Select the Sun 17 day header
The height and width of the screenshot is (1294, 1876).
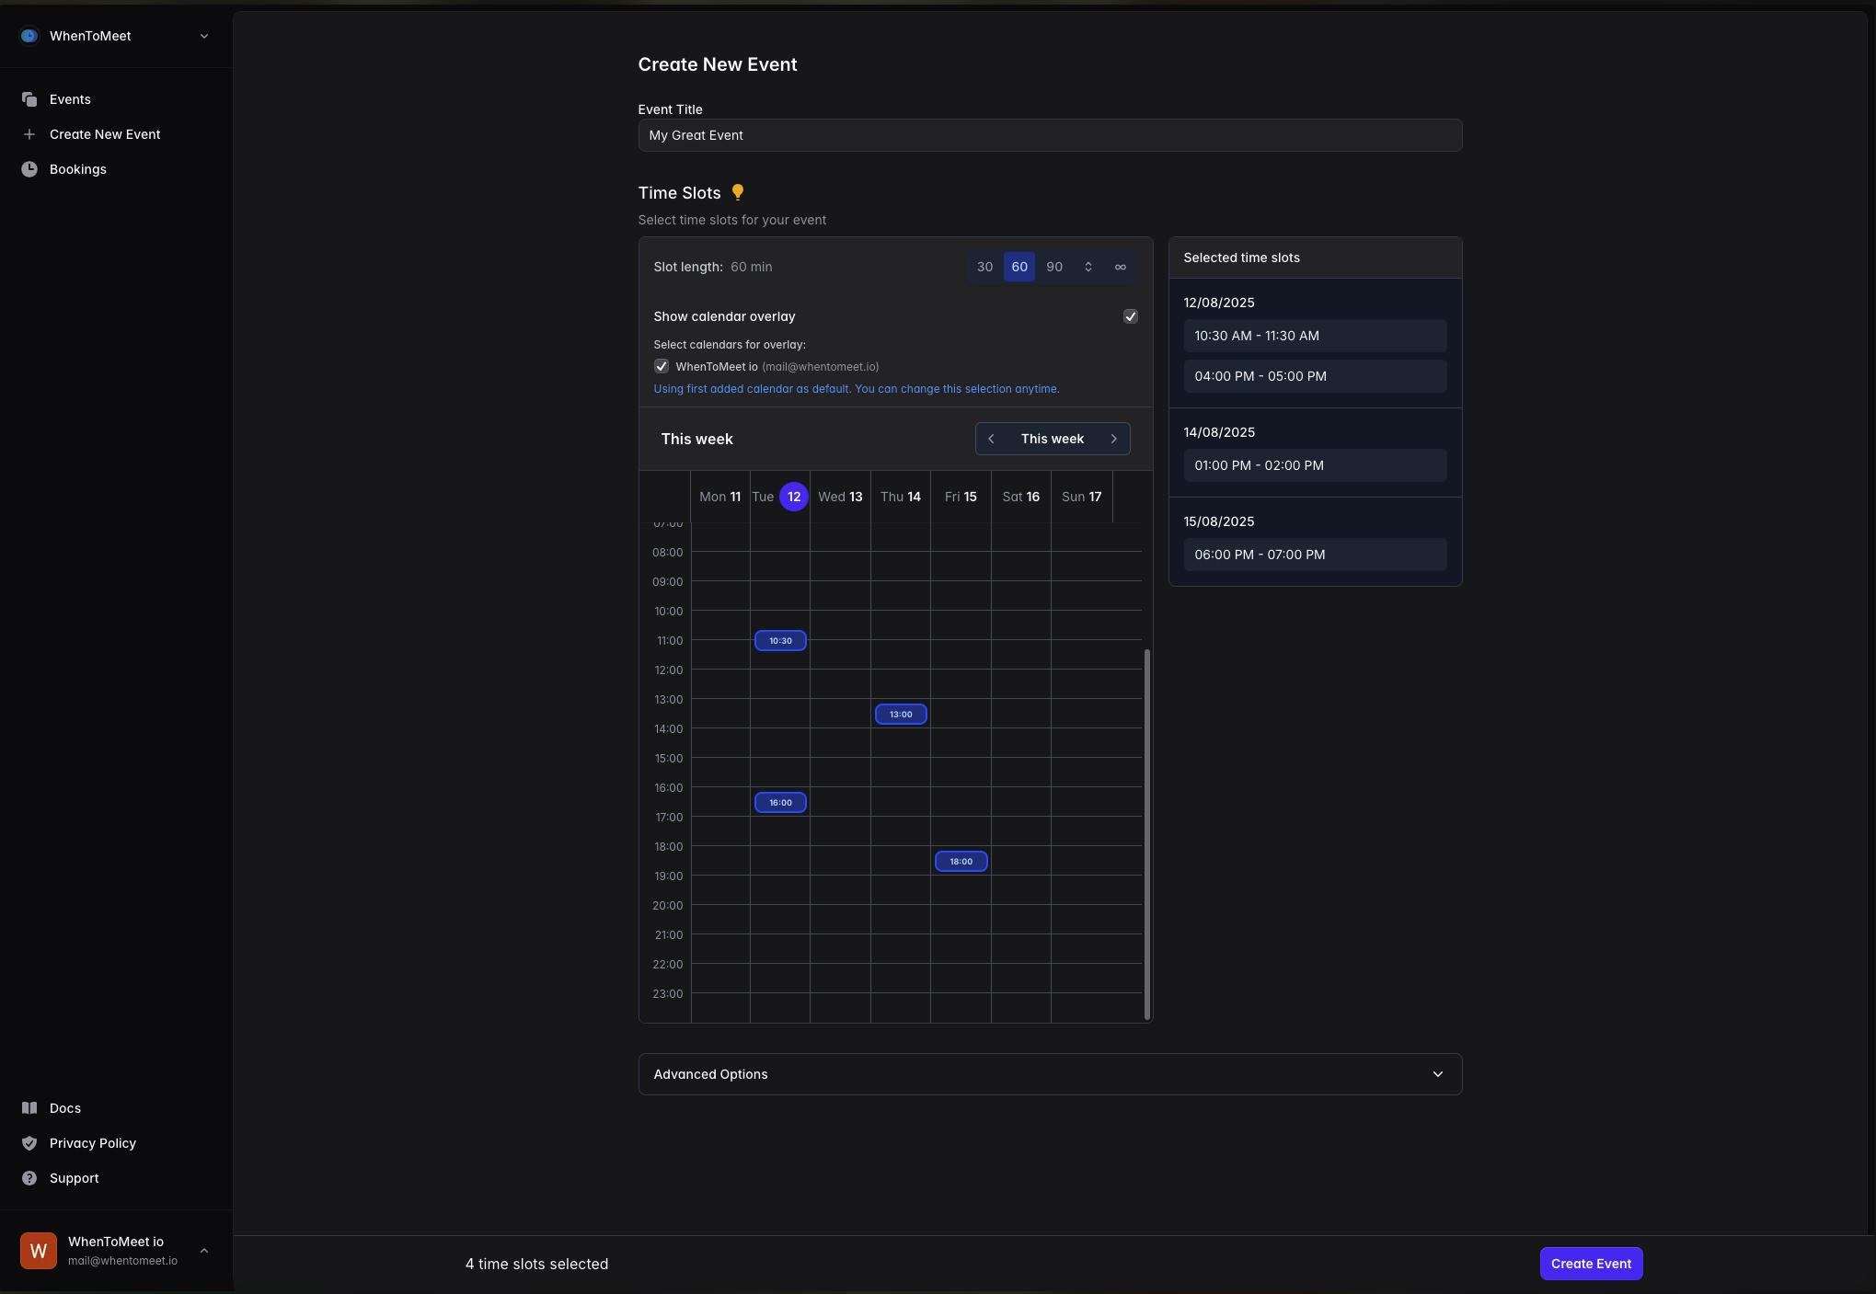[1082, 497]
